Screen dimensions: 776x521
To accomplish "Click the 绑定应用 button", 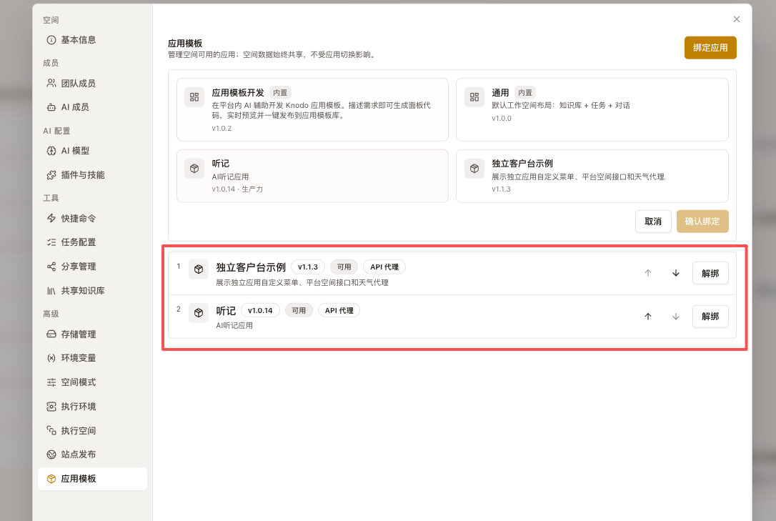I will click(710, 47).
